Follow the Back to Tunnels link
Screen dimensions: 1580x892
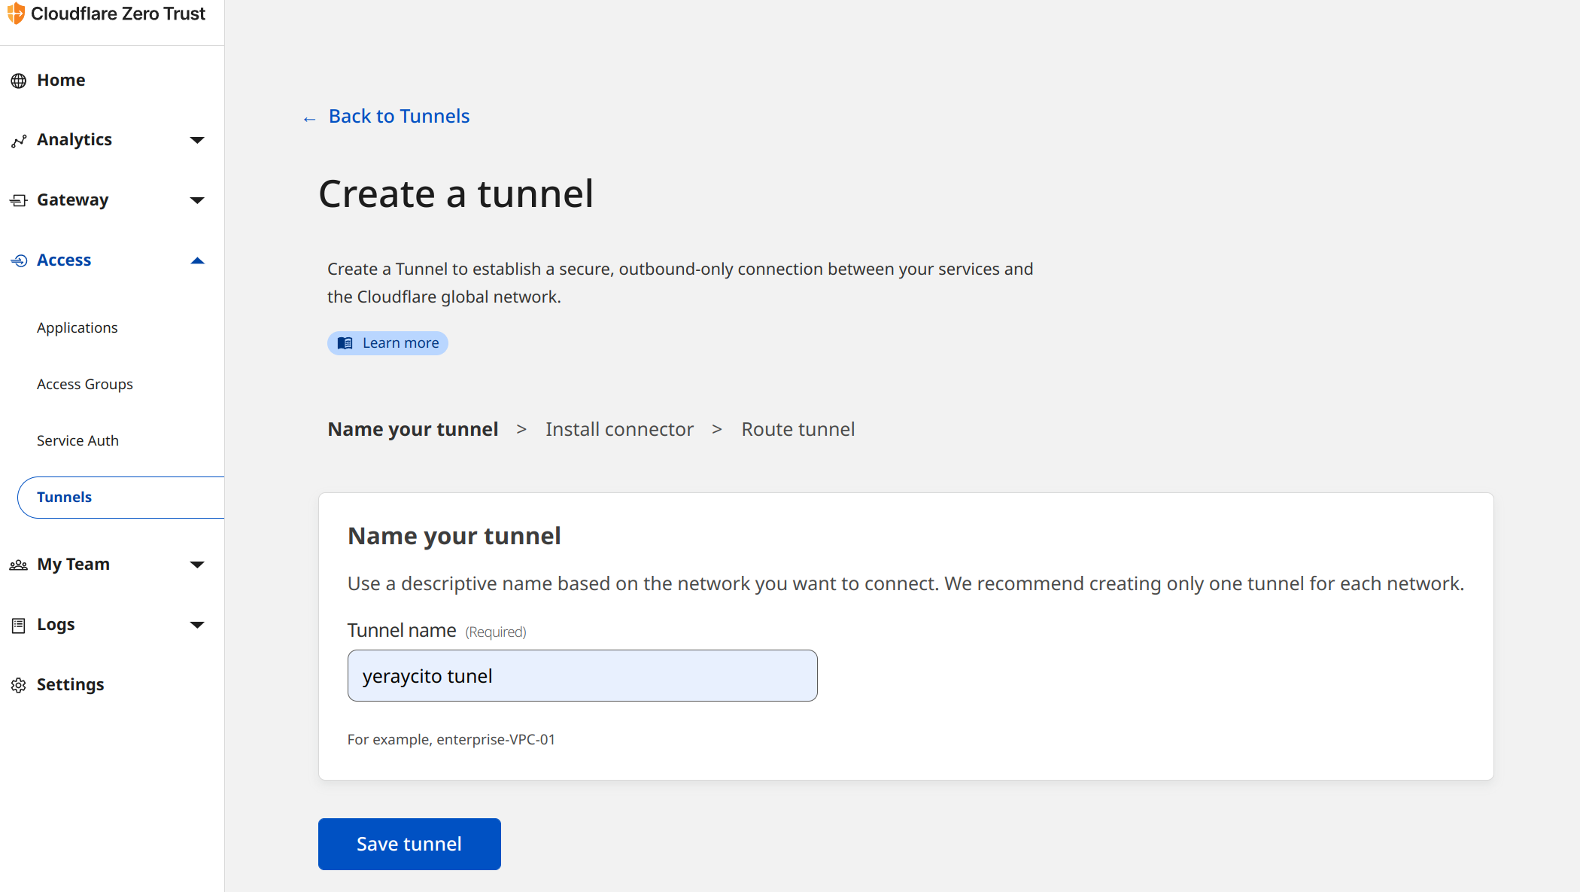[x=399, y=116]
